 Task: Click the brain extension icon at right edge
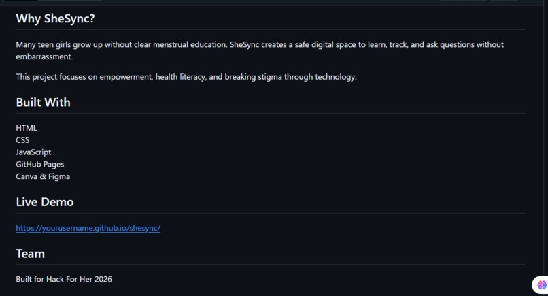(x=542, y=284)
